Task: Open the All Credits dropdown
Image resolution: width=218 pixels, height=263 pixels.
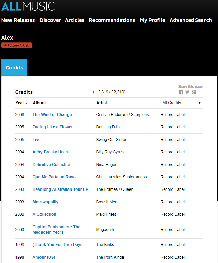Action: (x=182, y=103)
